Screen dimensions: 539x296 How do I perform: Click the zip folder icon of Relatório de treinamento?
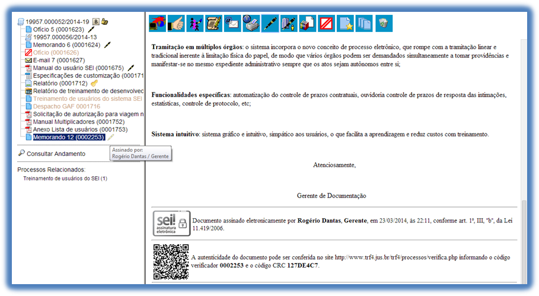[28, 91]
